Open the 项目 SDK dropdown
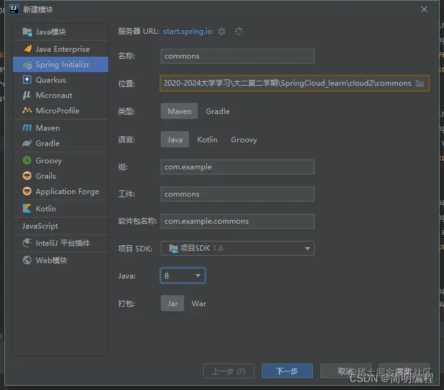Viewport: 444px width, 390px height. [x=238, y=248]
